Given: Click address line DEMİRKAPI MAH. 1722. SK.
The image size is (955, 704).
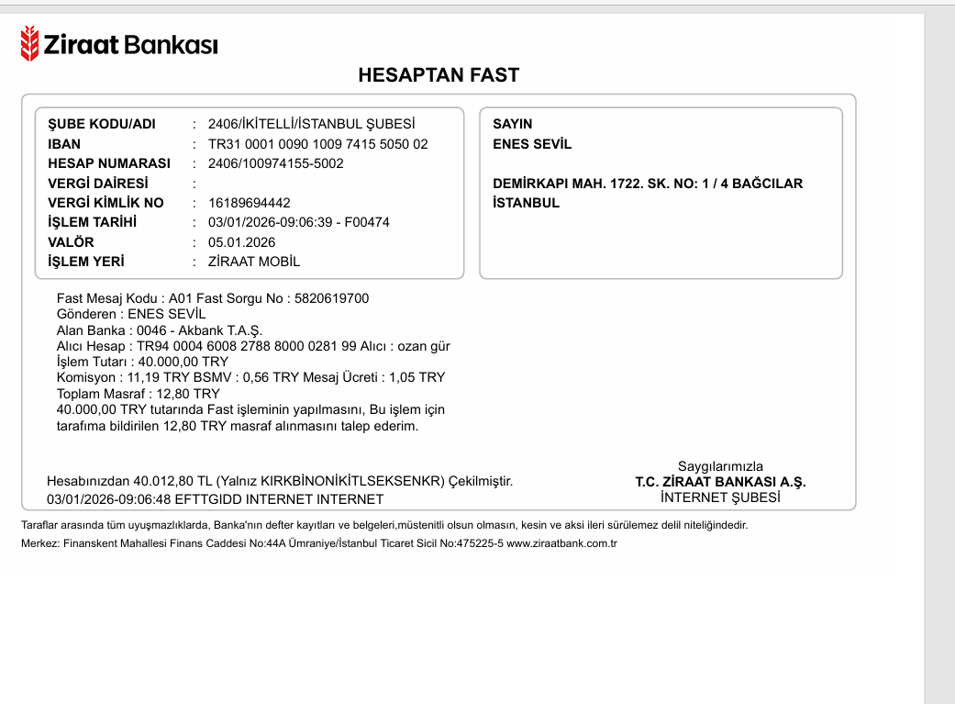Looking at the screenshot, I should coord(648,184).
